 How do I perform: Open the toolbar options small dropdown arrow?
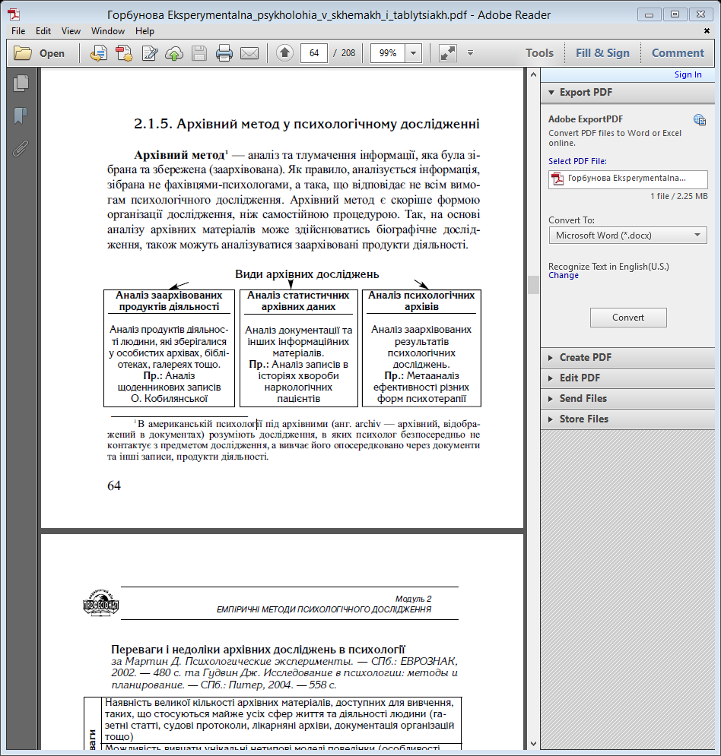tap(471, 53)
